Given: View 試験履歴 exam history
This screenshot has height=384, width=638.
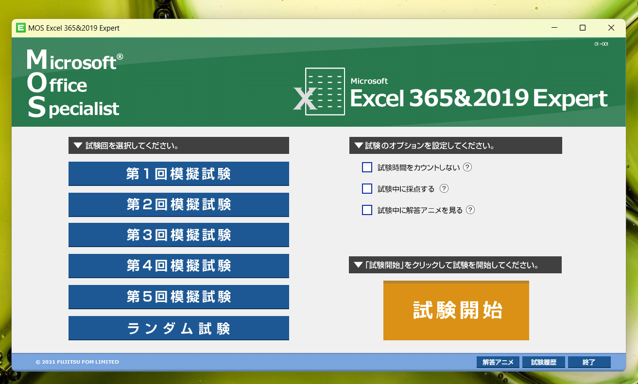Looking at the screenshot, I should click(544, 362).
